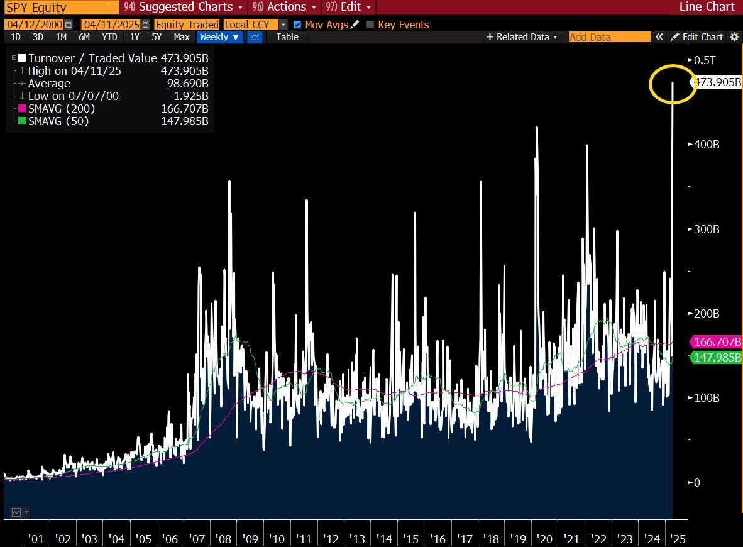Toggle the Mov Avgs checkbox
Screen dimensions: 743x547
pyautogui.click(x=297, y=25)
